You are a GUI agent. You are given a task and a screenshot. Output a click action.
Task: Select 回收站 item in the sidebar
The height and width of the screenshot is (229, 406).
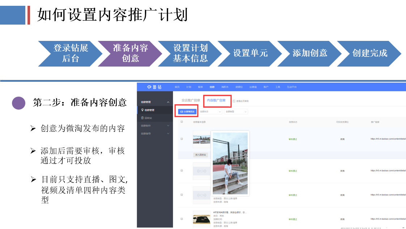[x=155, y=118]
